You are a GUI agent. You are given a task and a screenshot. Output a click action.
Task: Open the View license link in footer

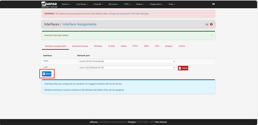(x=161, y=122)
